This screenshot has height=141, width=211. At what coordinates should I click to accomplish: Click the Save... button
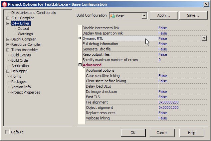click(193, 16)
